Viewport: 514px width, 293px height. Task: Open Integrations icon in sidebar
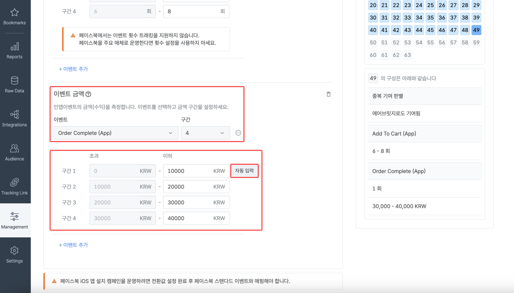click(x=15, y=115)
